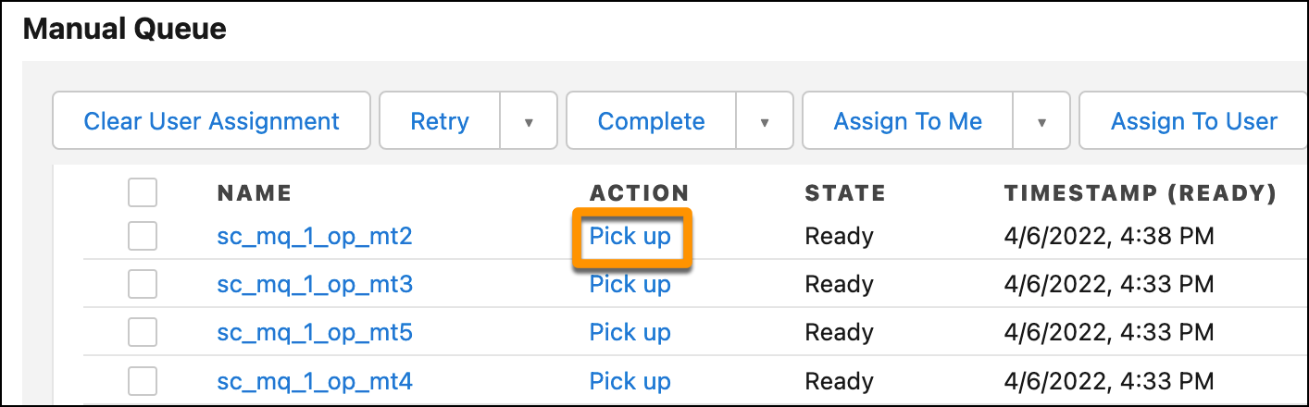This screenshot has height=407, width=1309.
Task: Click the Assign To User button
Action: (1193, 121)
